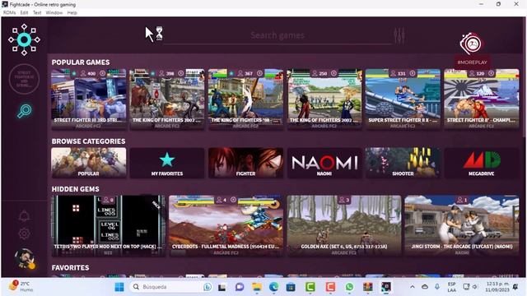The image size is (527, 296).
Task: Show hidden system tray icons chevron
Action: click(413, 287)
